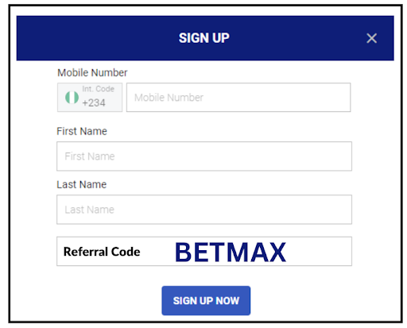Viewport: 407px width, 328px height.
Task: Click the Referral Code field
Action: tap(204, 251)
